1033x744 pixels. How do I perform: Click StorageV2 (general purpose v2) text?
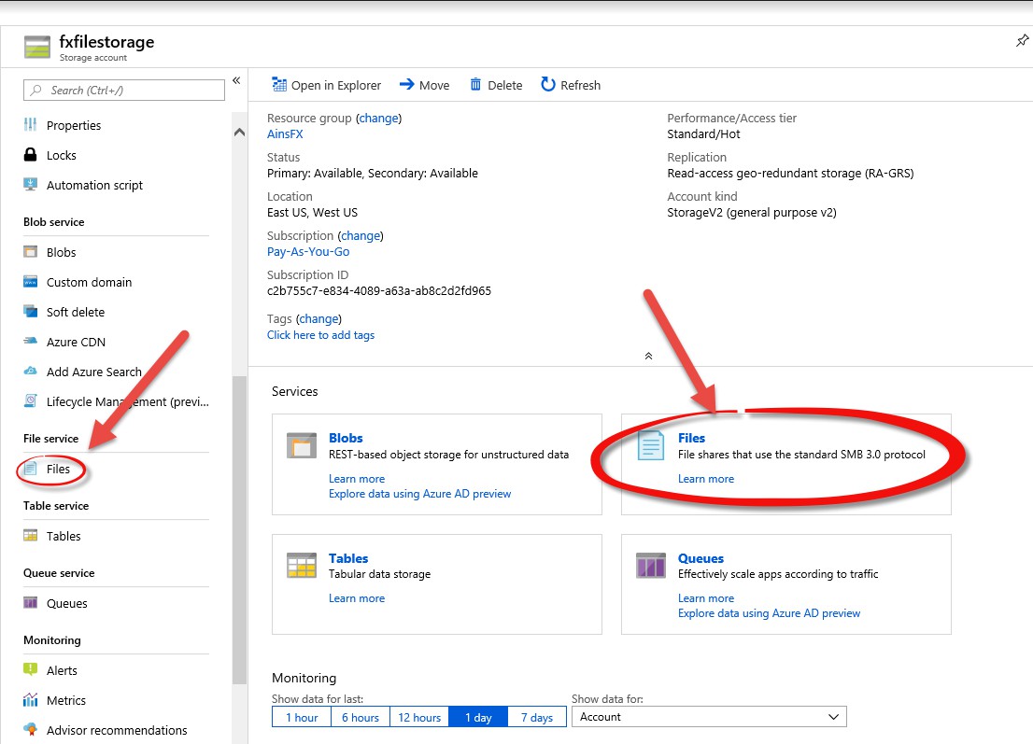(752, 212)
